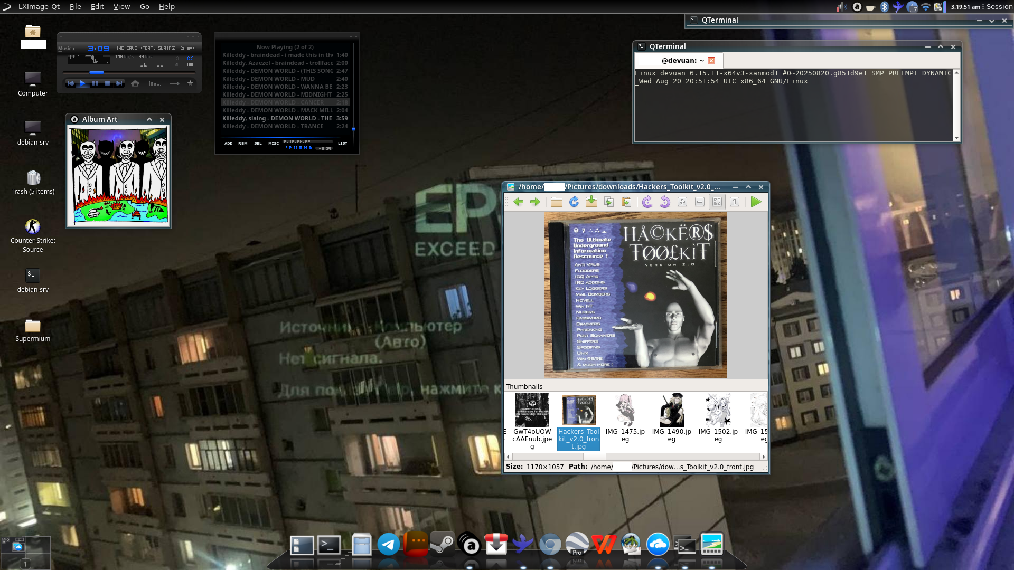Pause playback in music player
This screenshot has width=1014, height=570.
tap(95, 83)
